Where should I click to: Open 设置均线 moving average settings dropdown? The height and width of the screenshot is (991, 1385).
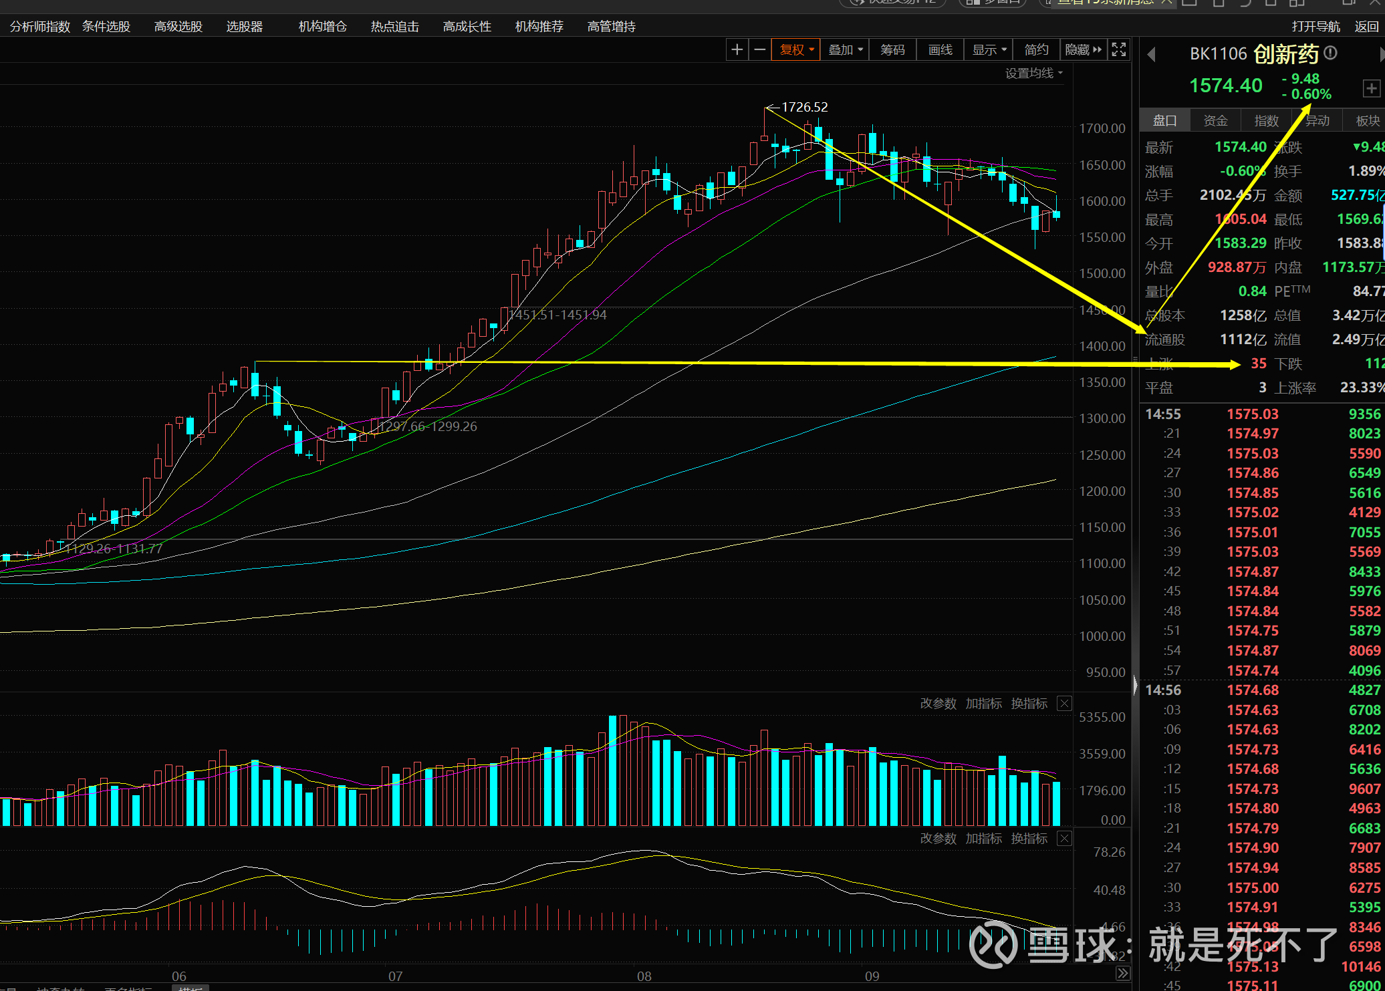[x=1033, y=74]
